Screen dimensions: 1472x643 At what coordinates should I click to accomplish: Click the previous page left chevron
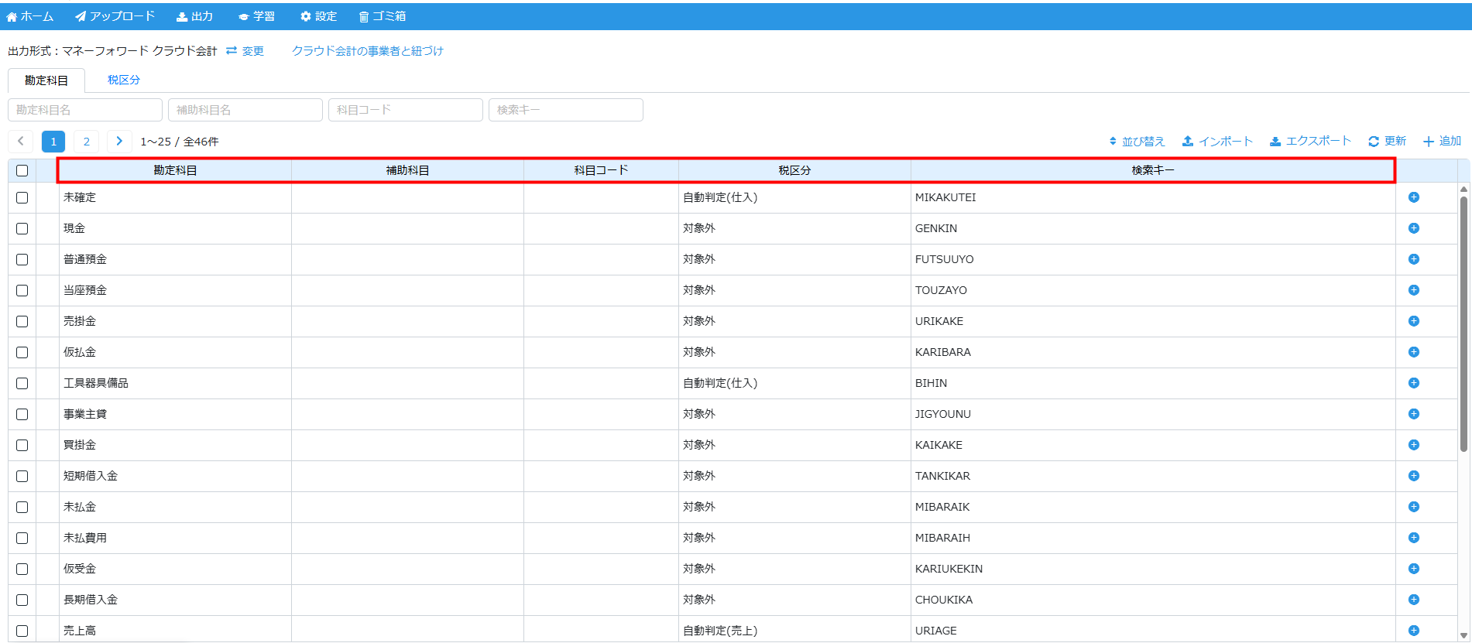[21, 142]
